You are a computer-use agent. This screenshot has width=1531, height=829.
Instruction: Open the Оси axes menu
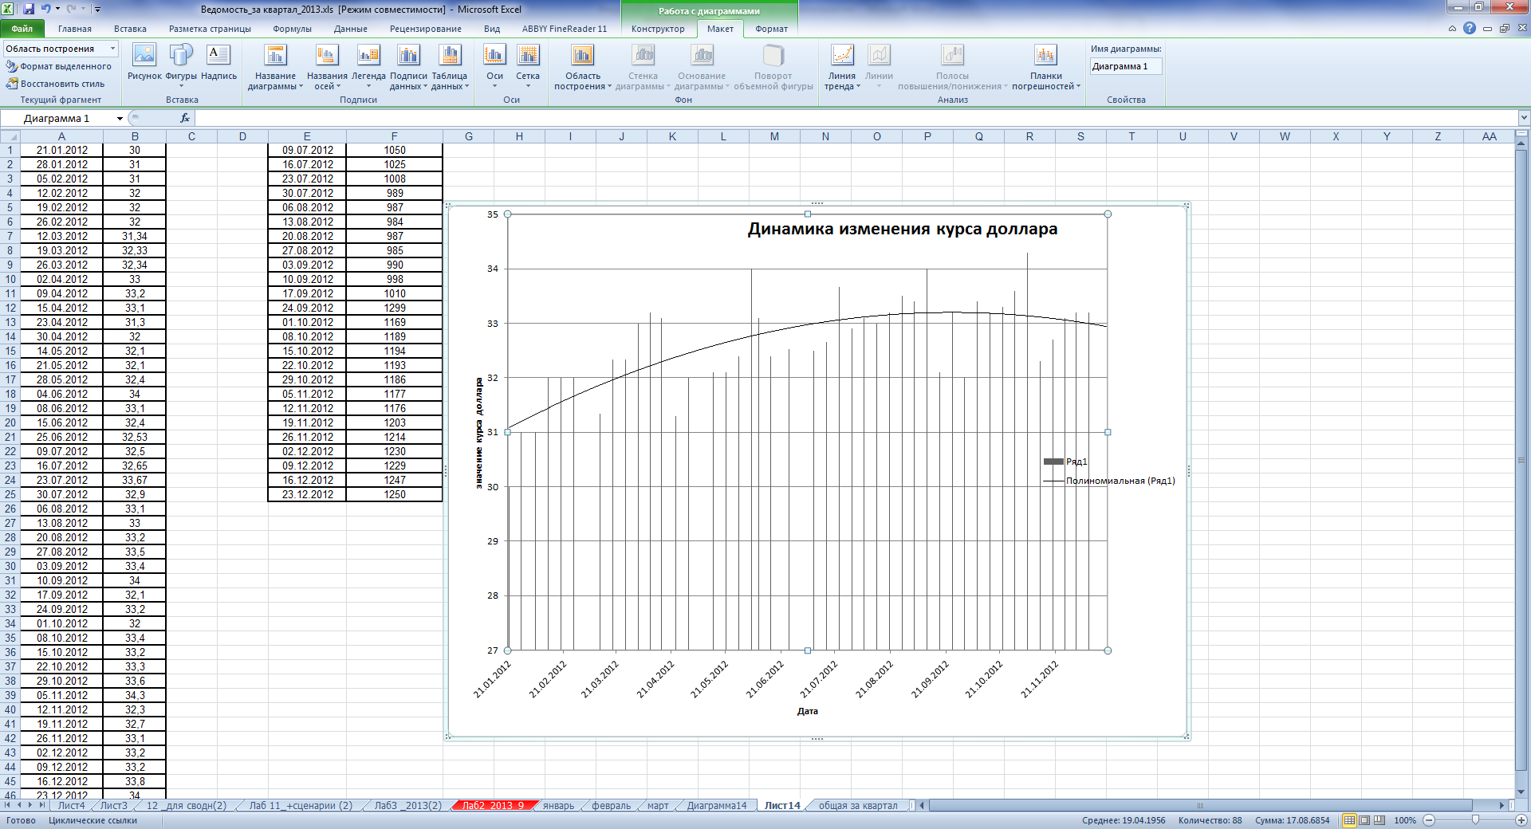[x=494, y=67]
